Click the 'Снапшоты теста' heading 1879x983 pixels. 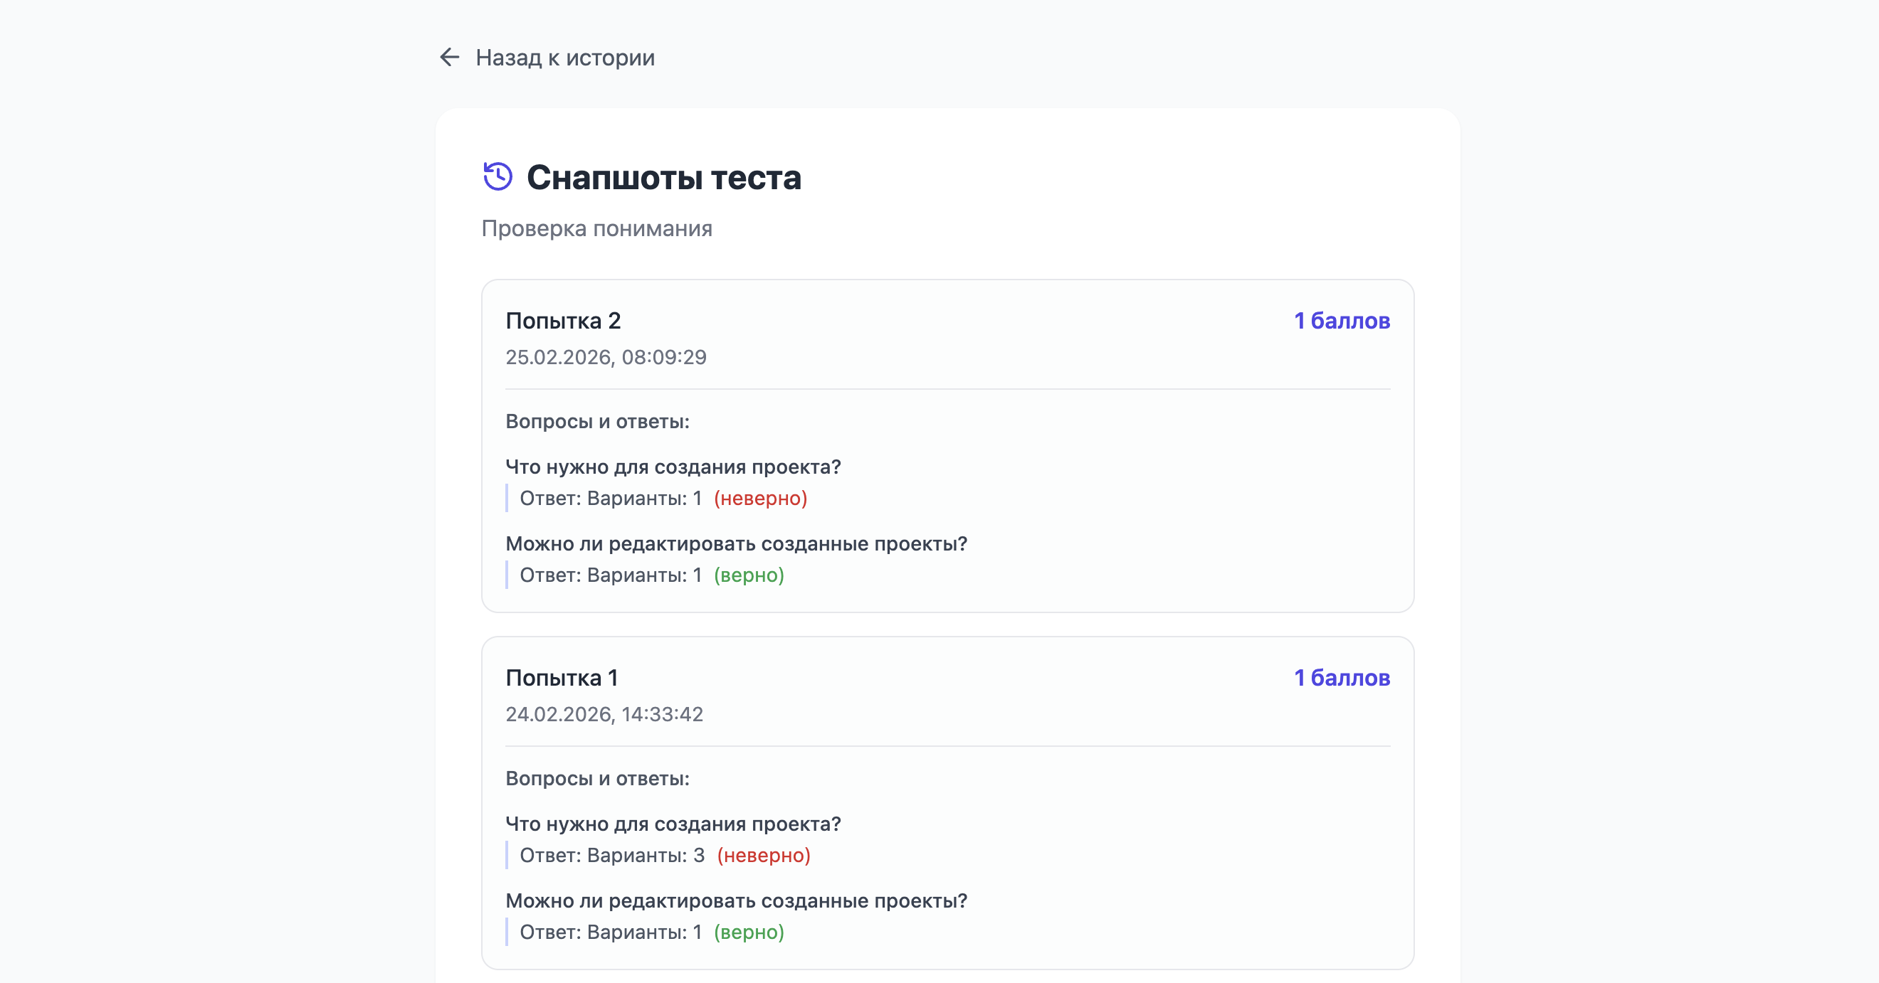point(664,177)
